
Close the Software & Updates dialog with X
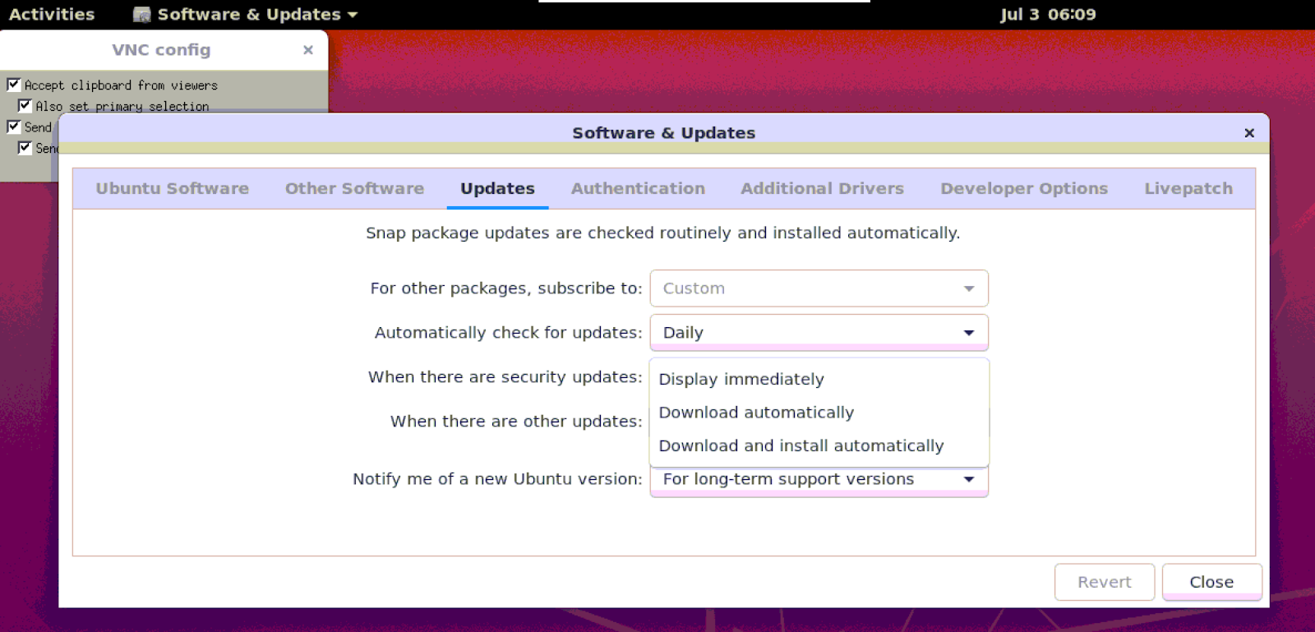[x=1249, y=133]
